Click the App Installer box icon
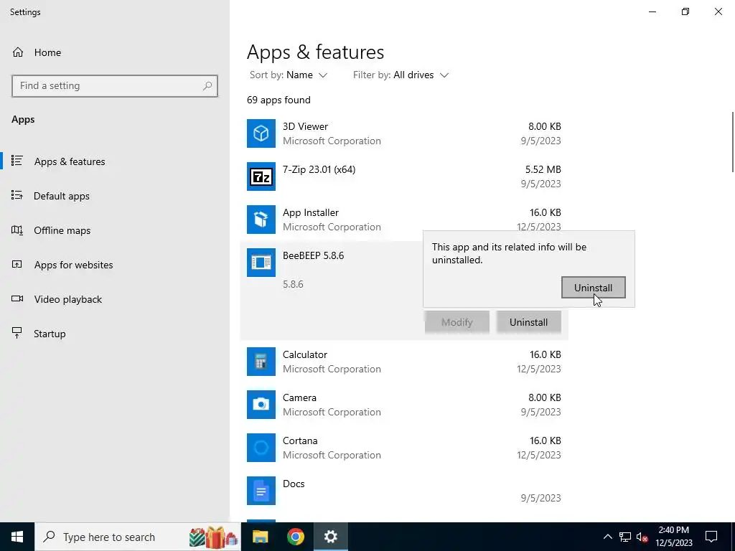This screenshot has height=551, width=735. coord(261,220)
